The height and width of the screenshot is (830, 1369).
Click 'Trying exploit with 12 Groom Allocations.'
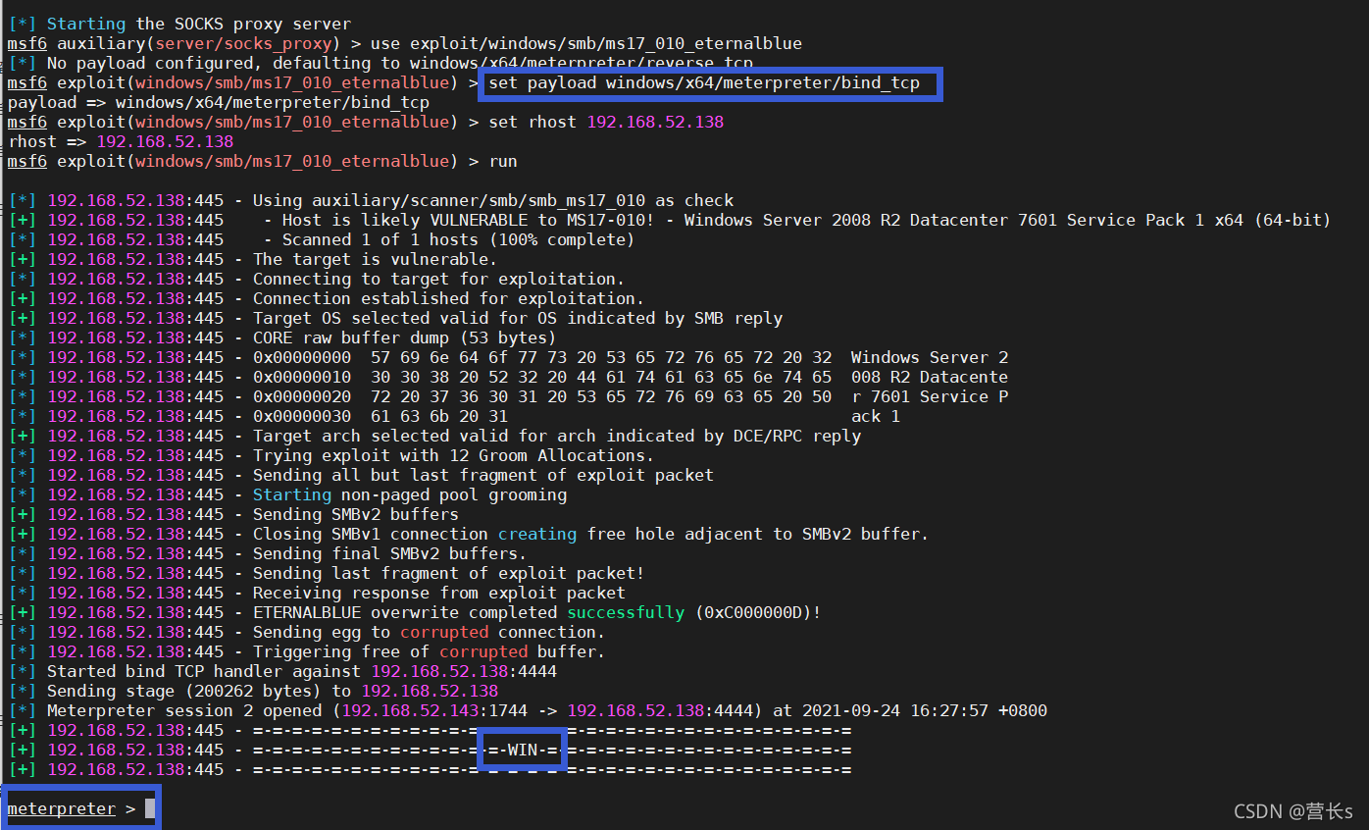[454, 455]
